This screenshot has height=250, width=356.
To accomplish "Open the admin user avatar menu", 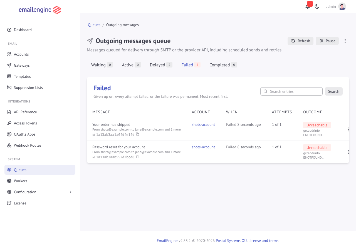I will click(x=342, y=6).
